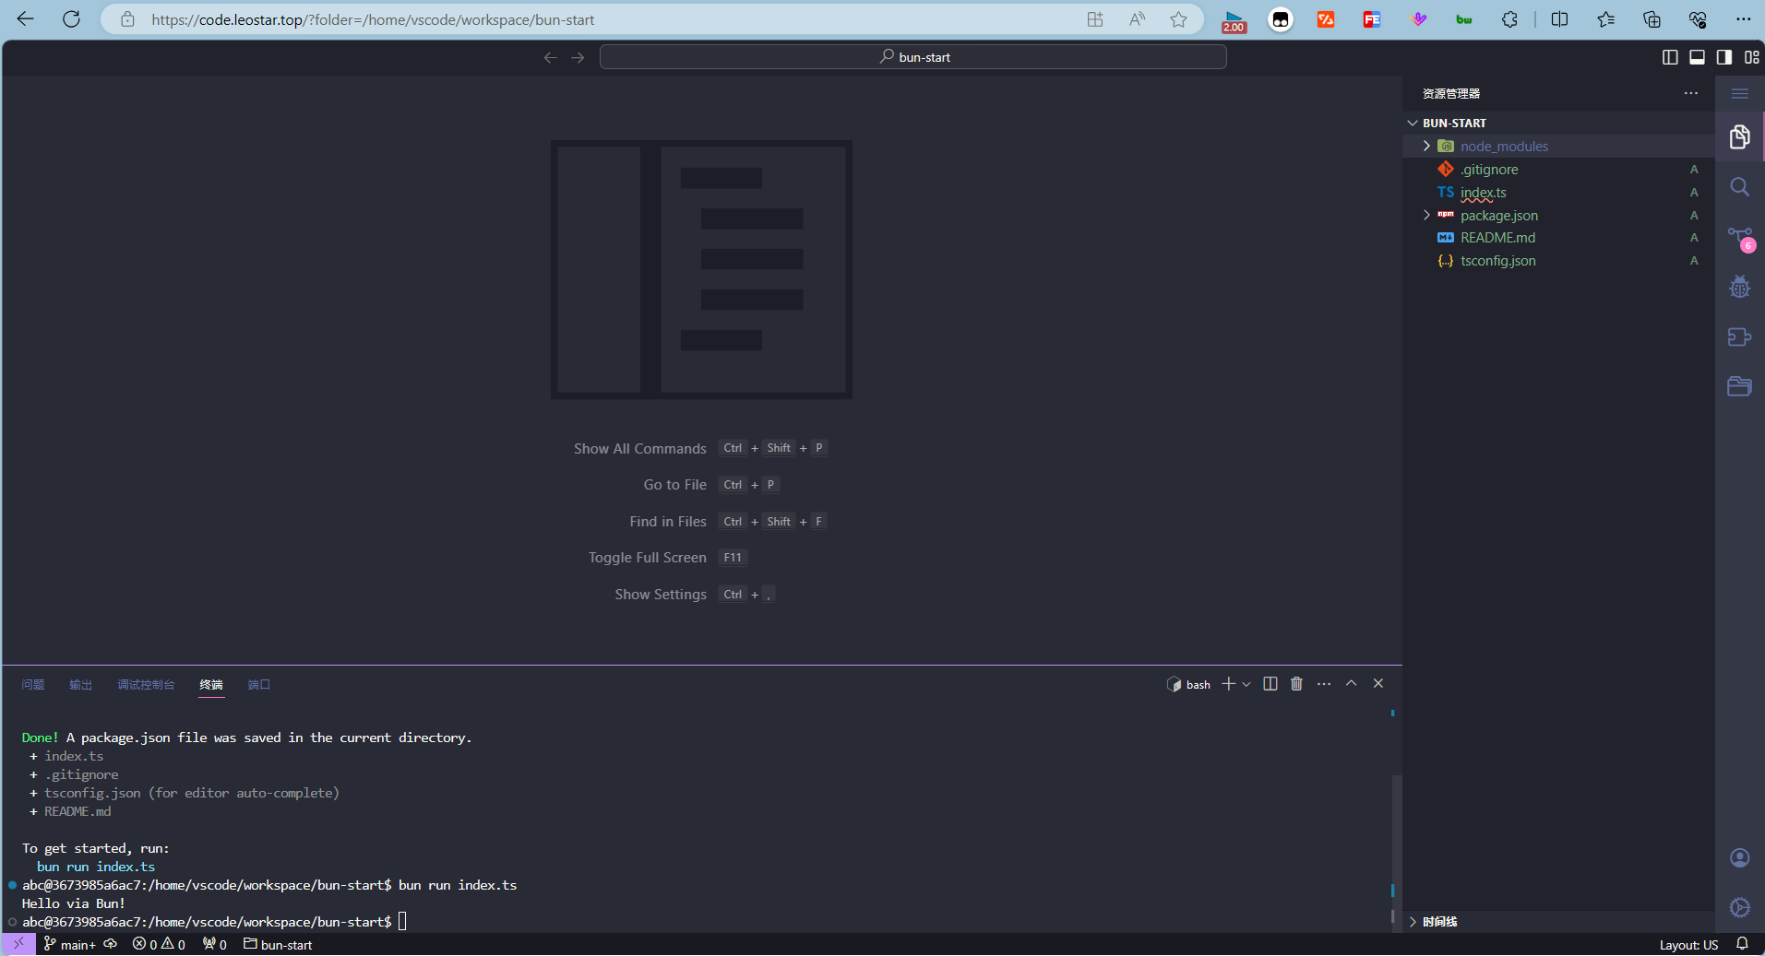Open the package.json file
The height and width of the screenshot is (956, 1765).
[x=1499, y=215]
